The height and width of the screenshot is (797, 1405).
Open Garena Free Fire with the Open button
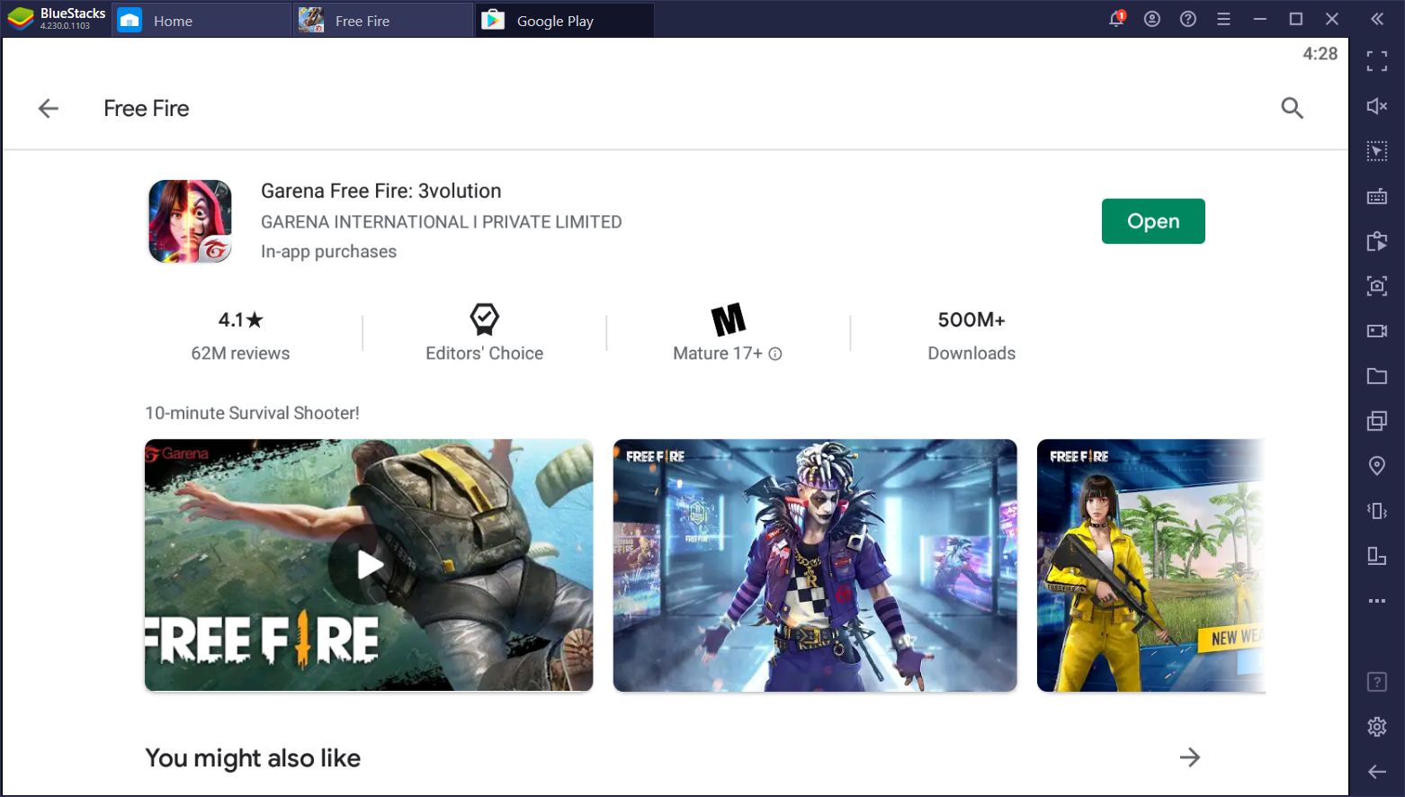coord(1153,221)
